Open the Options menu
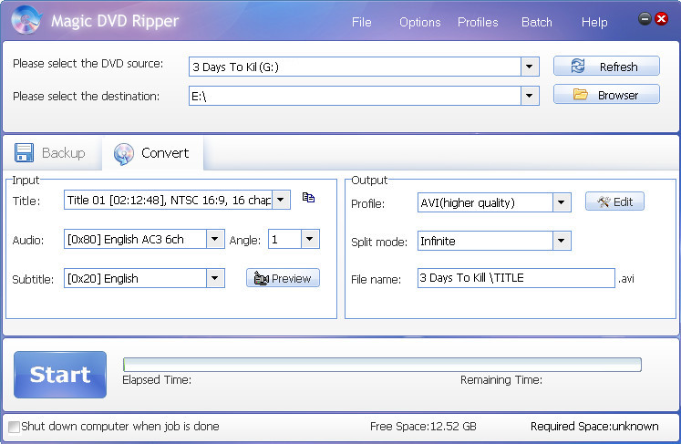Viewport: 681px width, 444px height. pos(420,22)
